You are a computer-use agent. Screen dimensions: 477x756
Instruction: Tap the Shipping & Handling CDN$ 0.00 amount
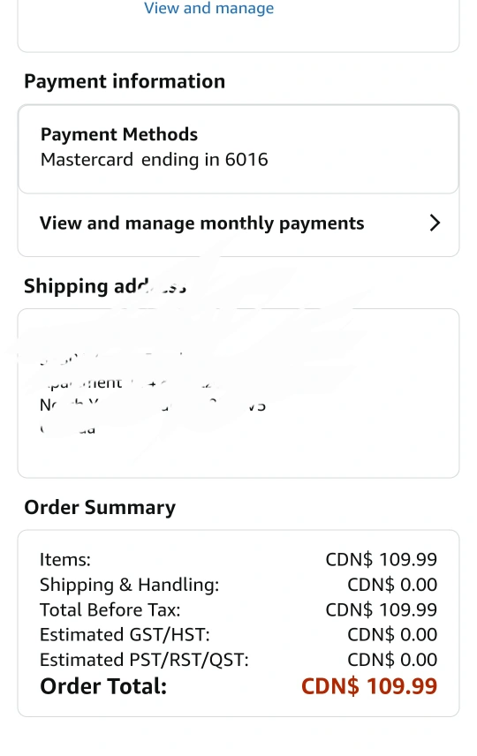point(392,585)
